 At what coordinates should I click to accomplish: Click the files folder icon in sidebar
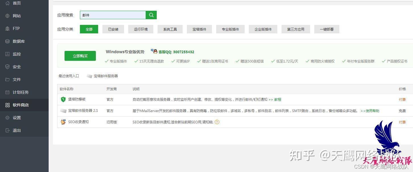click(7, 79)
